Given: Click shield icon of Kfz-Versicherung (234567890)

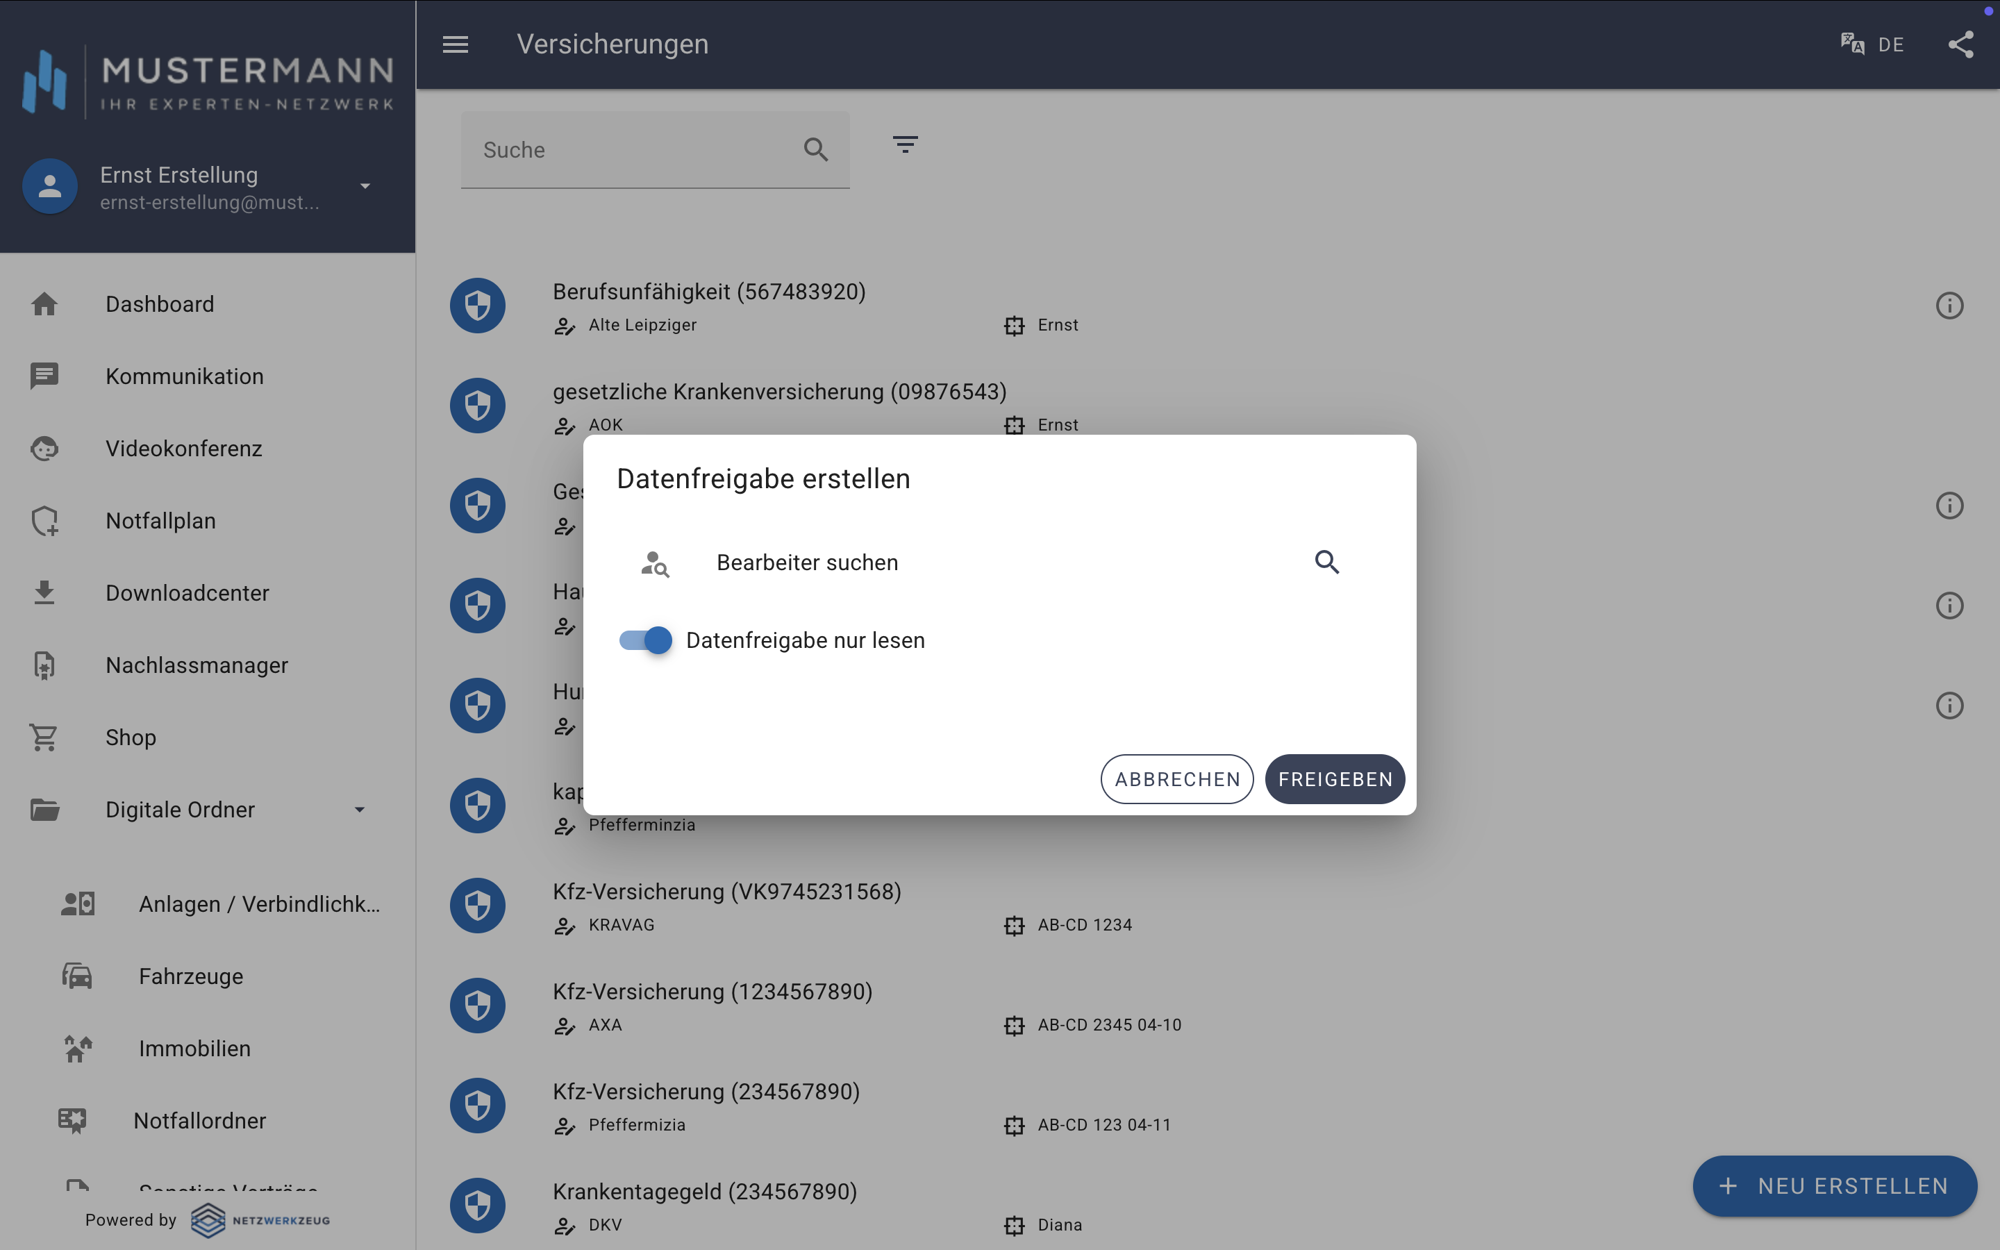Looking at the screenshot, I should (x=478, y=1106).
